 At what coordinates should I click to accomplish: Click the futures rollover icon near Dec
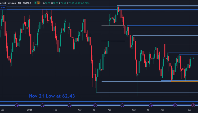(x=17, y=105)
